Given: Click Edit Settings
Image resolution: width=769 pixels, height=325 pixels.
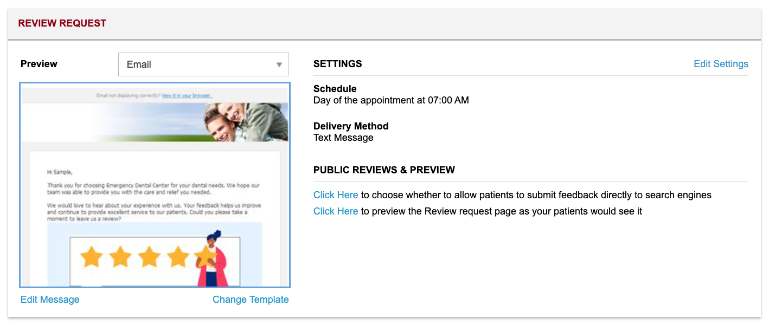Looking at the screenshot, I should click(x=721, y=63).
